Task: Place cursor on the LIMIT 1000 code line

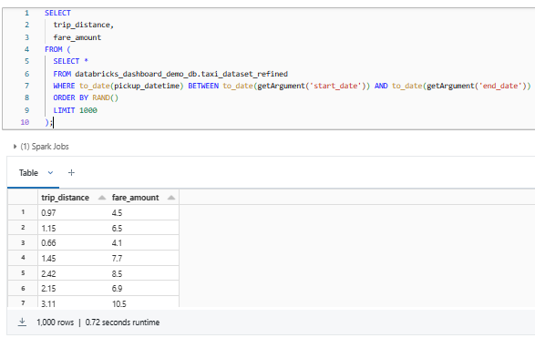Action: click(x=75, y=110)
